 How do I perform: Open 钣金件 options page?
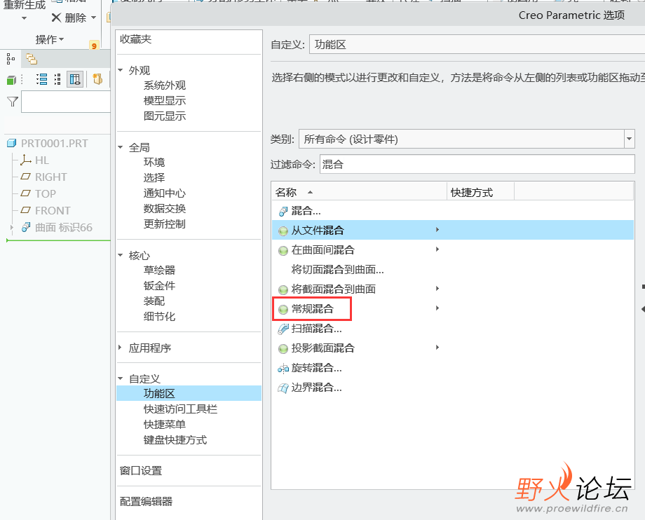pyautogui.click(x=159, y=286)
